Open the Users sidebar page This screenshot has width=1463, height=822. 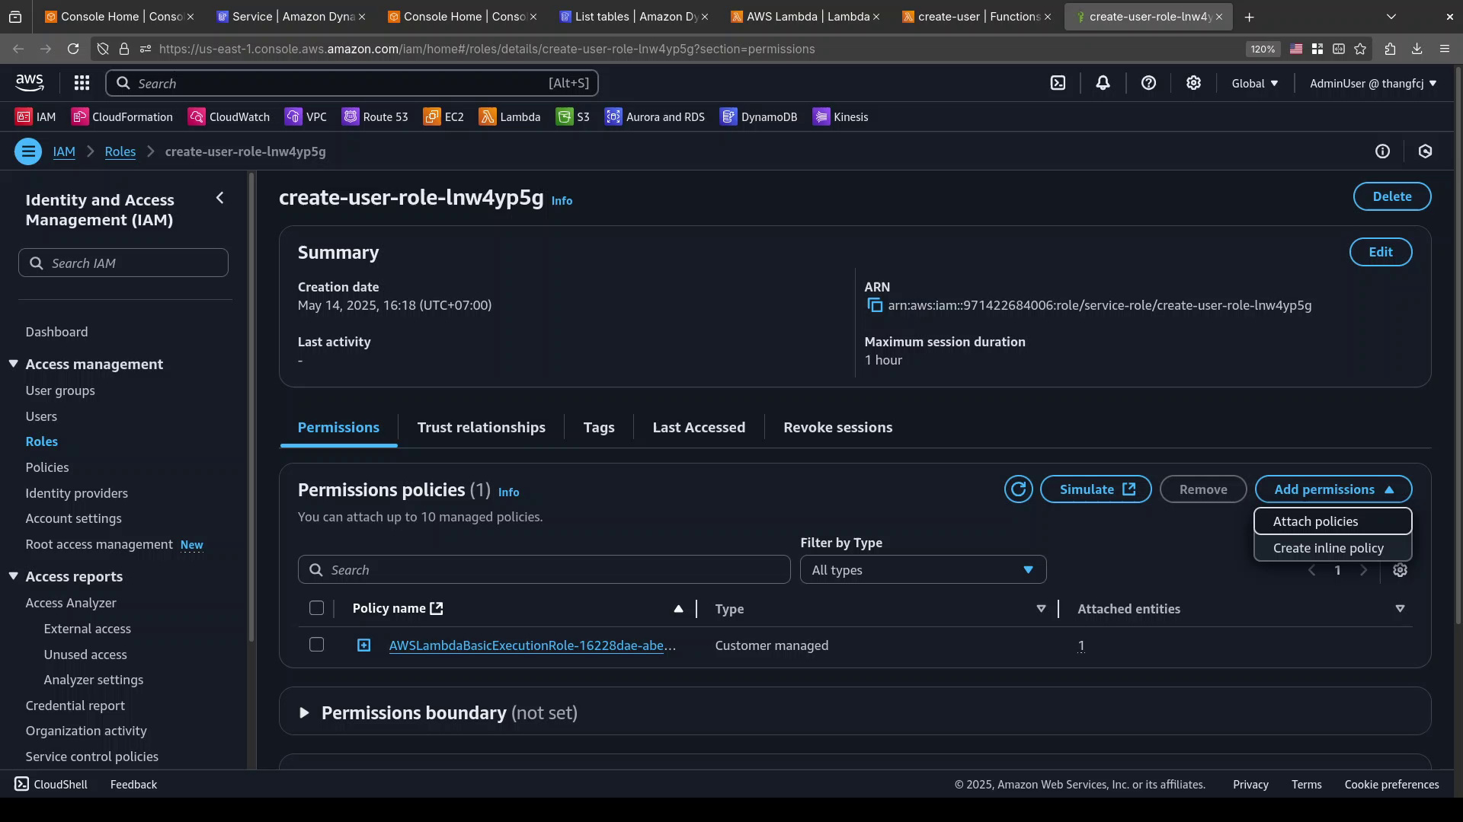41,416
